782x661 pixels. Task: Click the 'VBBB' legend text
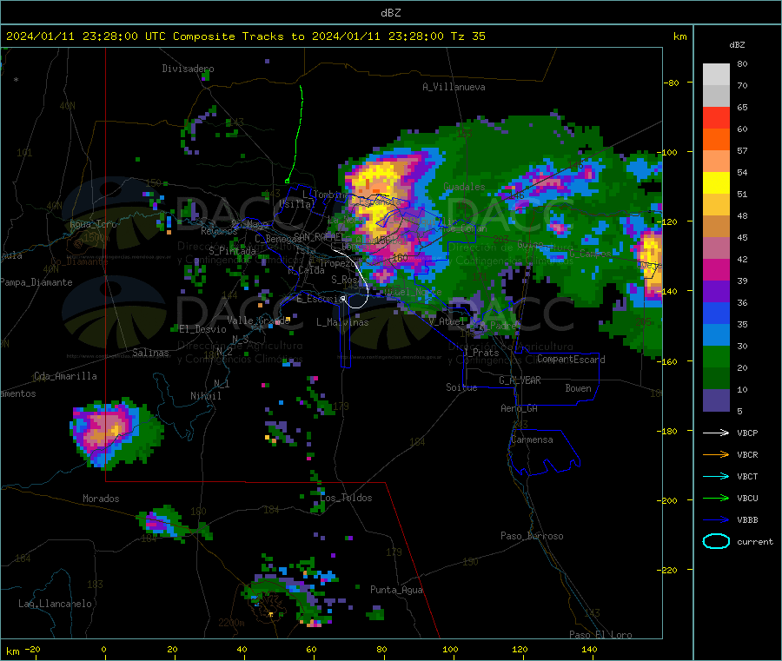(x=747, y=520)
